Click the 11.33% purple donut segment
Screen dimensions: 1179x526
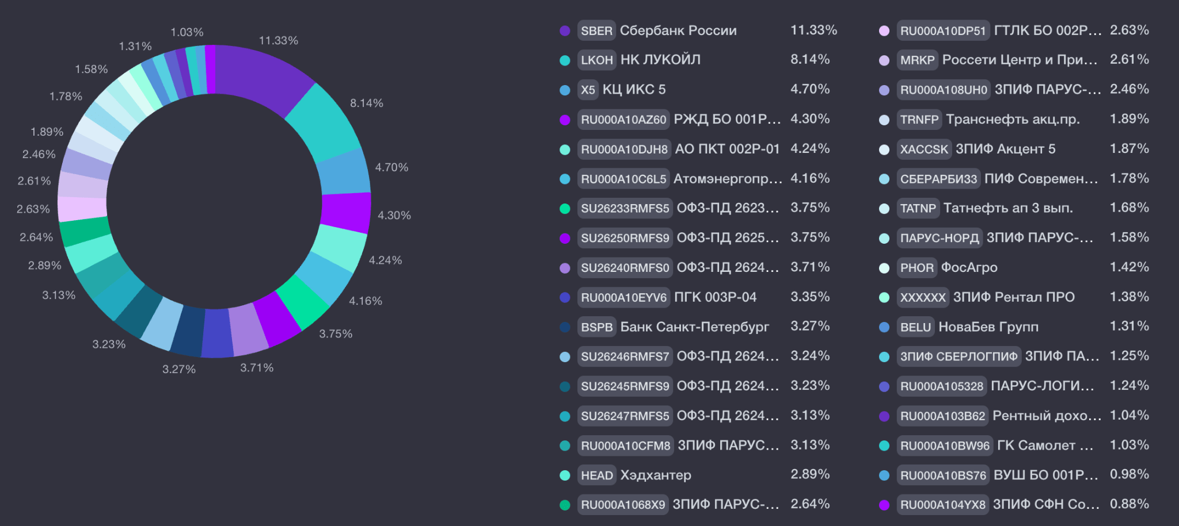[265, 78]
